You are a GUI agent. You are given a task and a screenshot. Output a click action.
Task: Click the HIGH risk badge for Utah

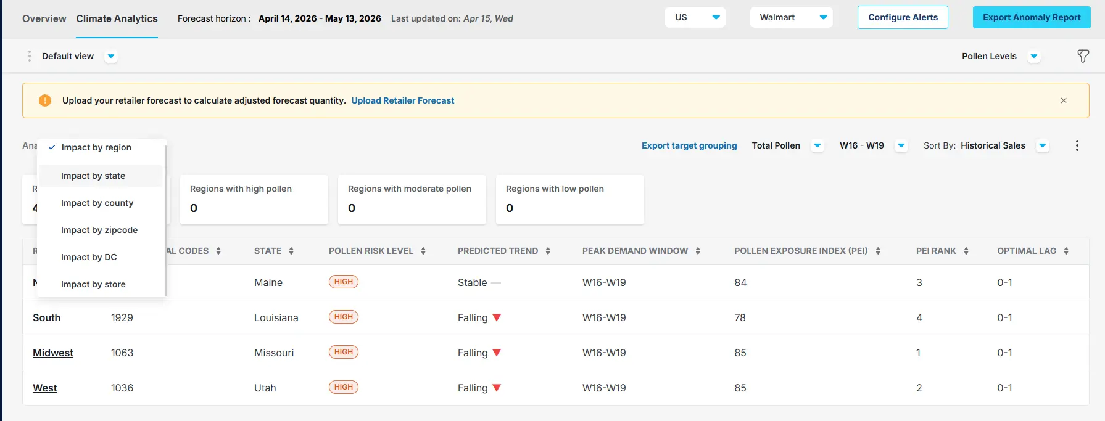click(344, 387)
